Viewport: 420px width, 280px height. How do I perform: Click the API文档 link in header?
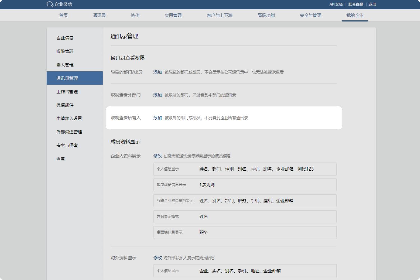pos(336,4)
